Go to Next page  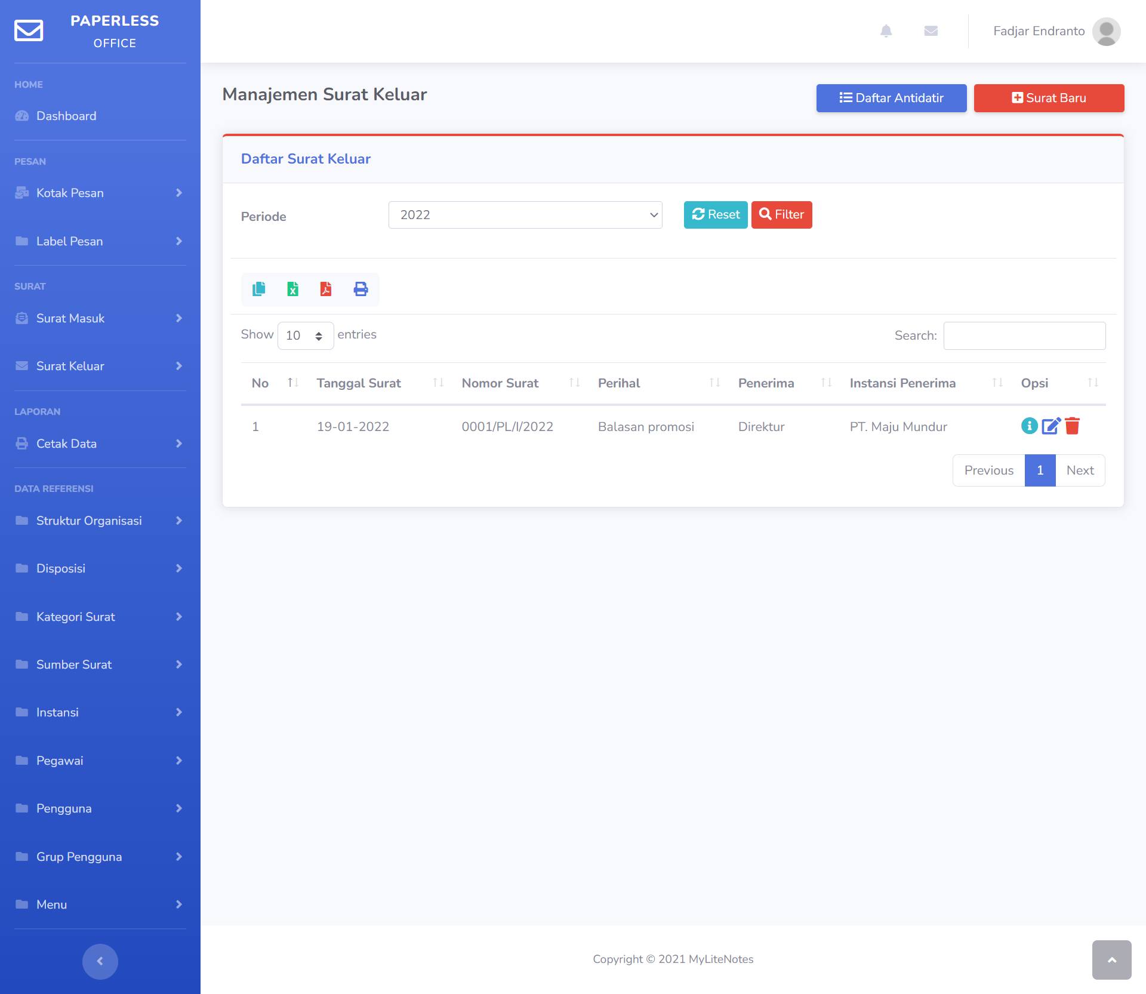pos(1080,470)
